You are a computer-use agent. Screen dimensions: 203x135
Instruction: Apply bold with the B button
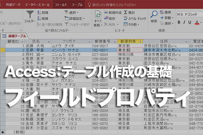[179, 22]
